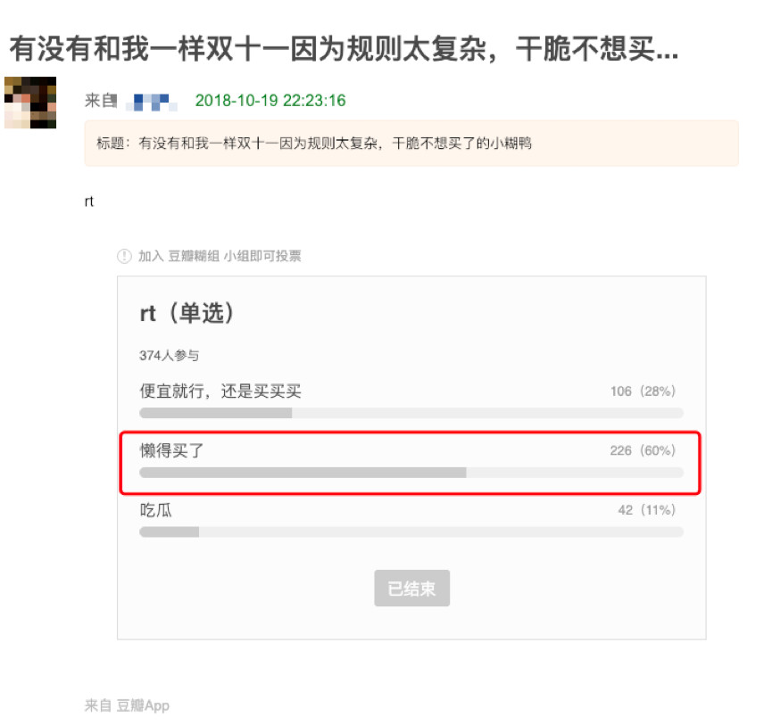This screenshot has width=772, height=725.
Task: Click the 已结束 button
Action: 411,589
